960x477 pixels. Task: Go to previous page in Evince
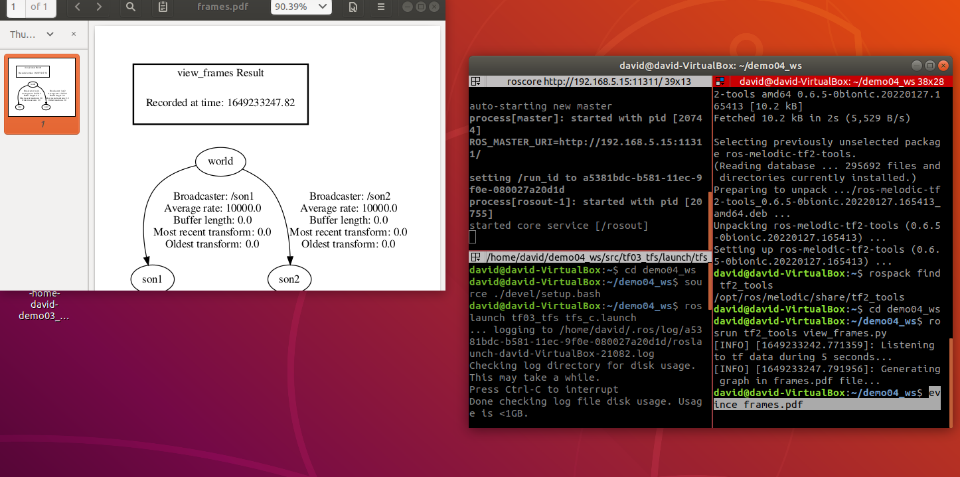pyautogui.click(x=78, y=7)
